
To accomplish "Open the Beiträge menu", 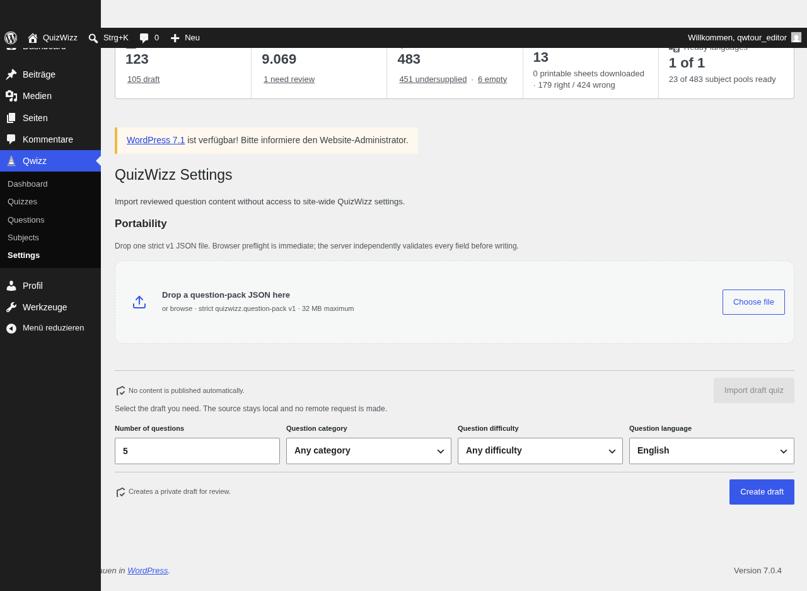I will coord(50,74).
